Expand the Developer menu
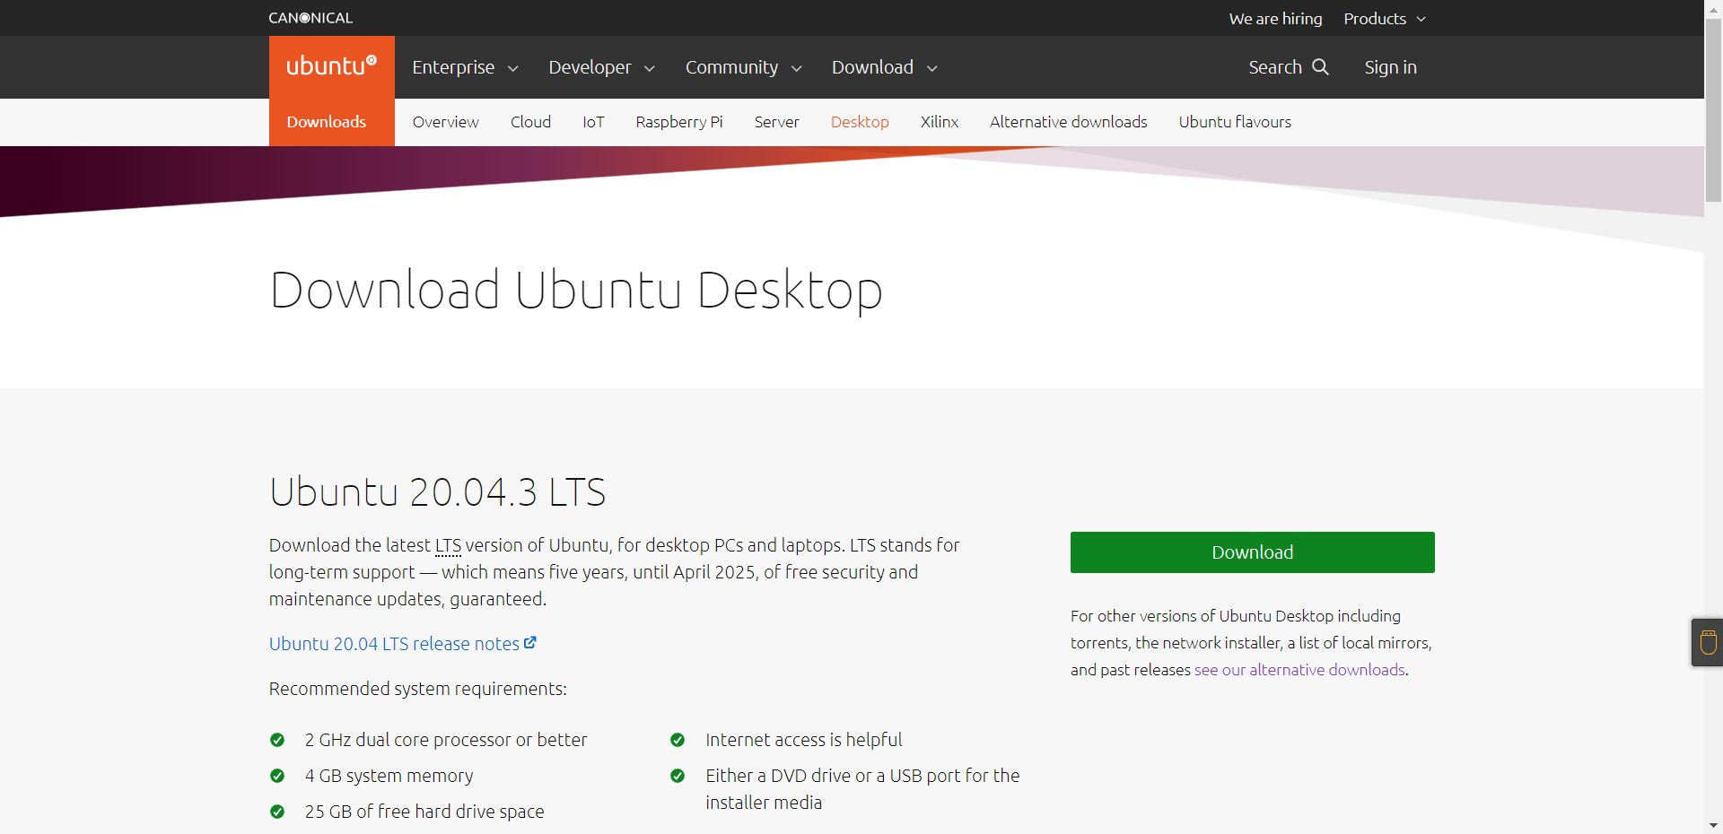Screen dimensions: 1723x834 pos(601,67)
